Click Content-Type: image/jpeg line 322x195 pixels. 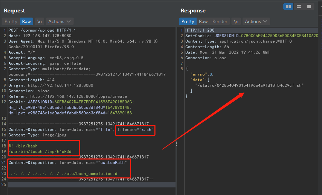coord(37,135)
